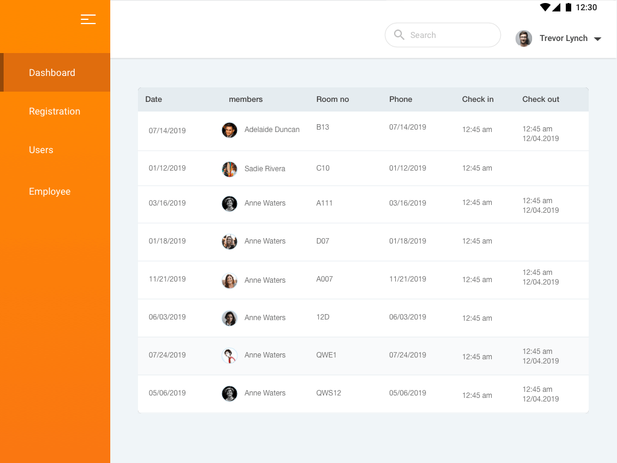
Task: Click room number C10
Action: pos(323,168)
